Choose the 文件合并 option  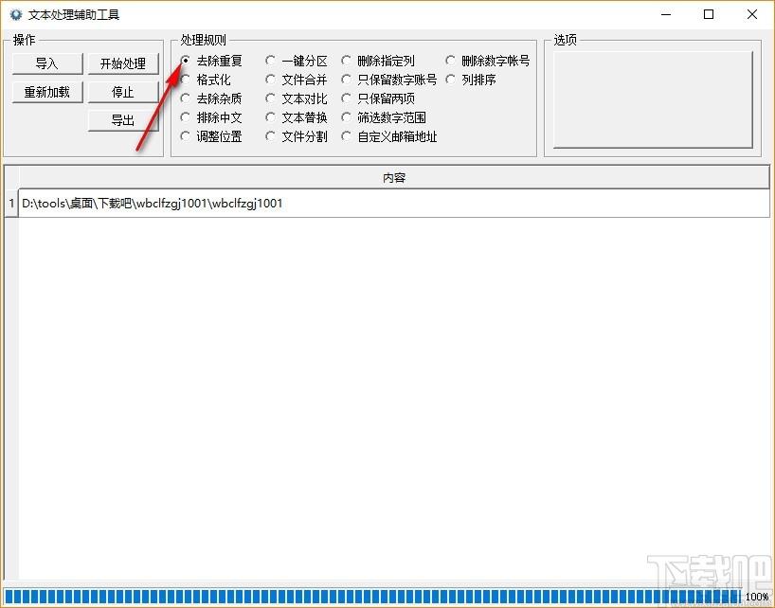pos(296,80)
